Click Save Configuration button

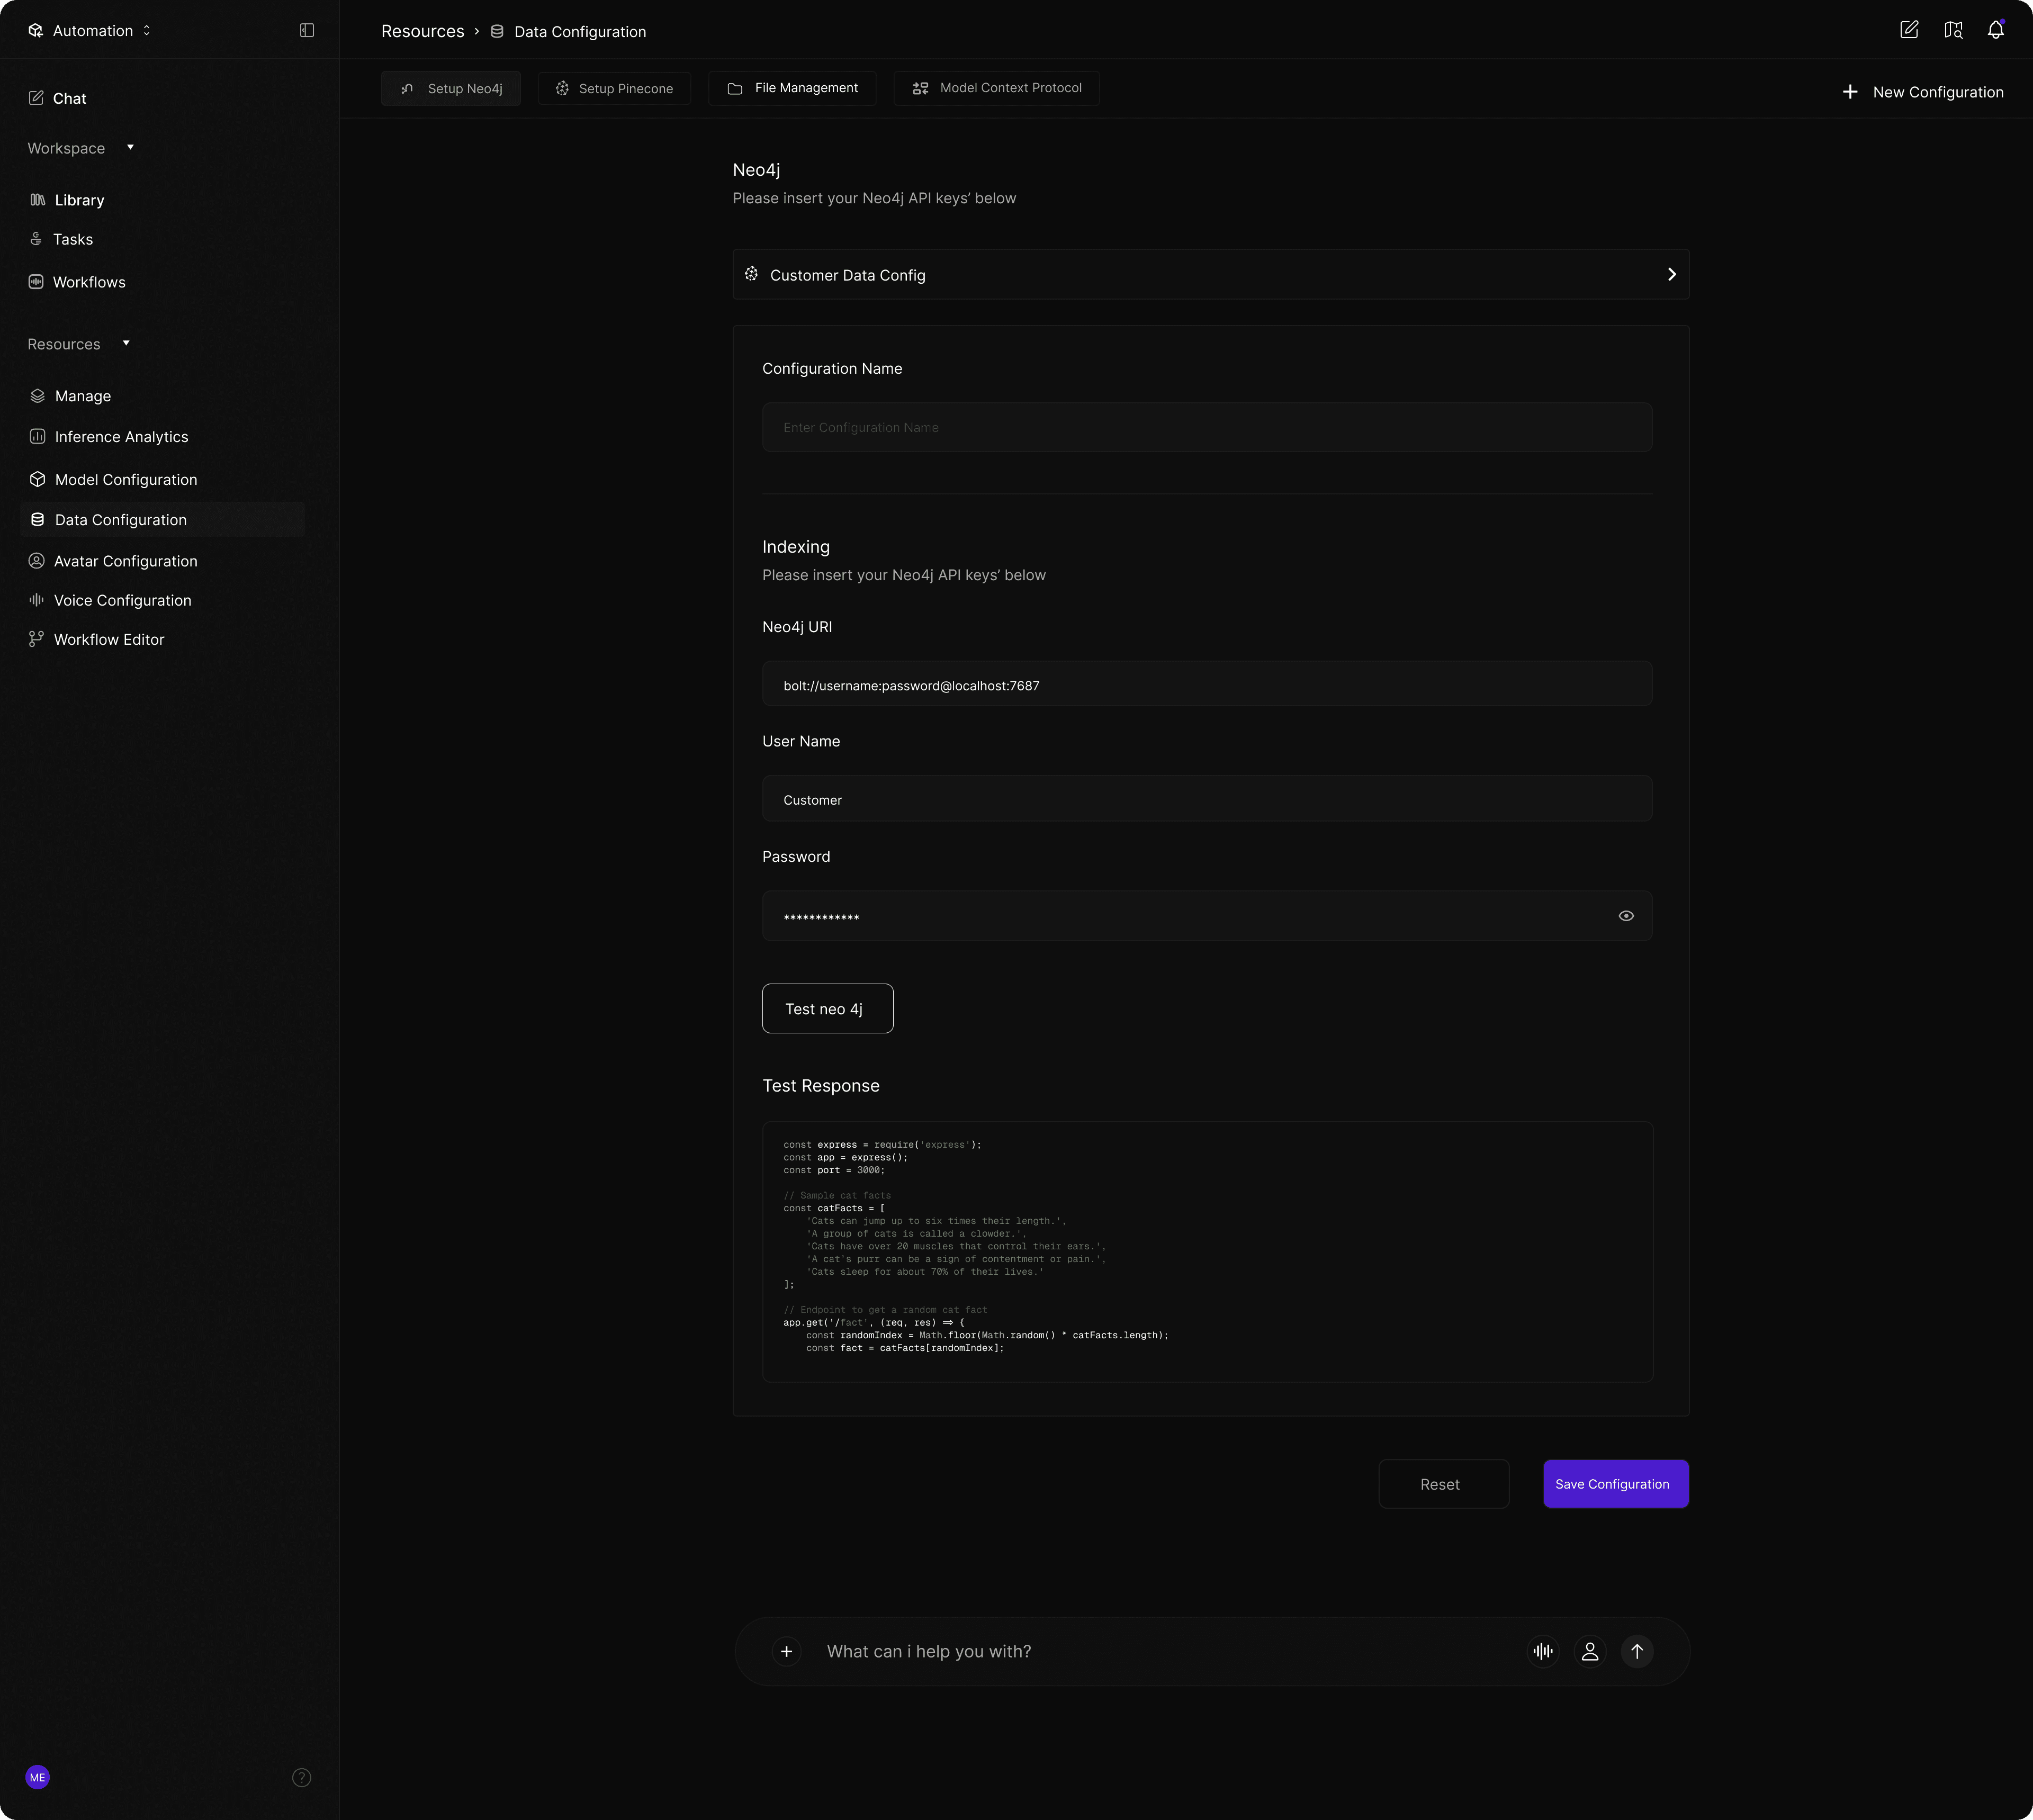(x=1615, y=1484)
